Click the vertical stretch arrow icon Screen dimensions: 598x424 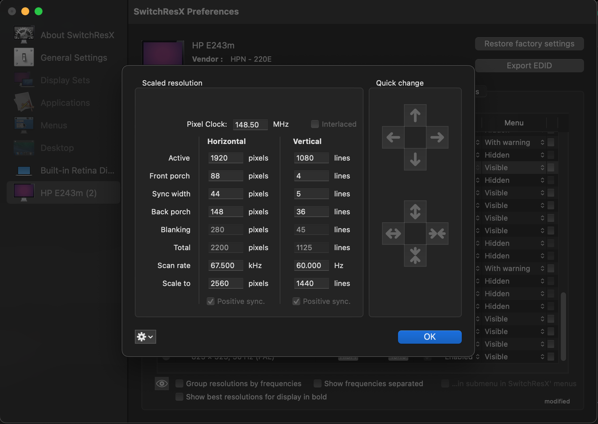pyautogui.click(x=415, y=212)
